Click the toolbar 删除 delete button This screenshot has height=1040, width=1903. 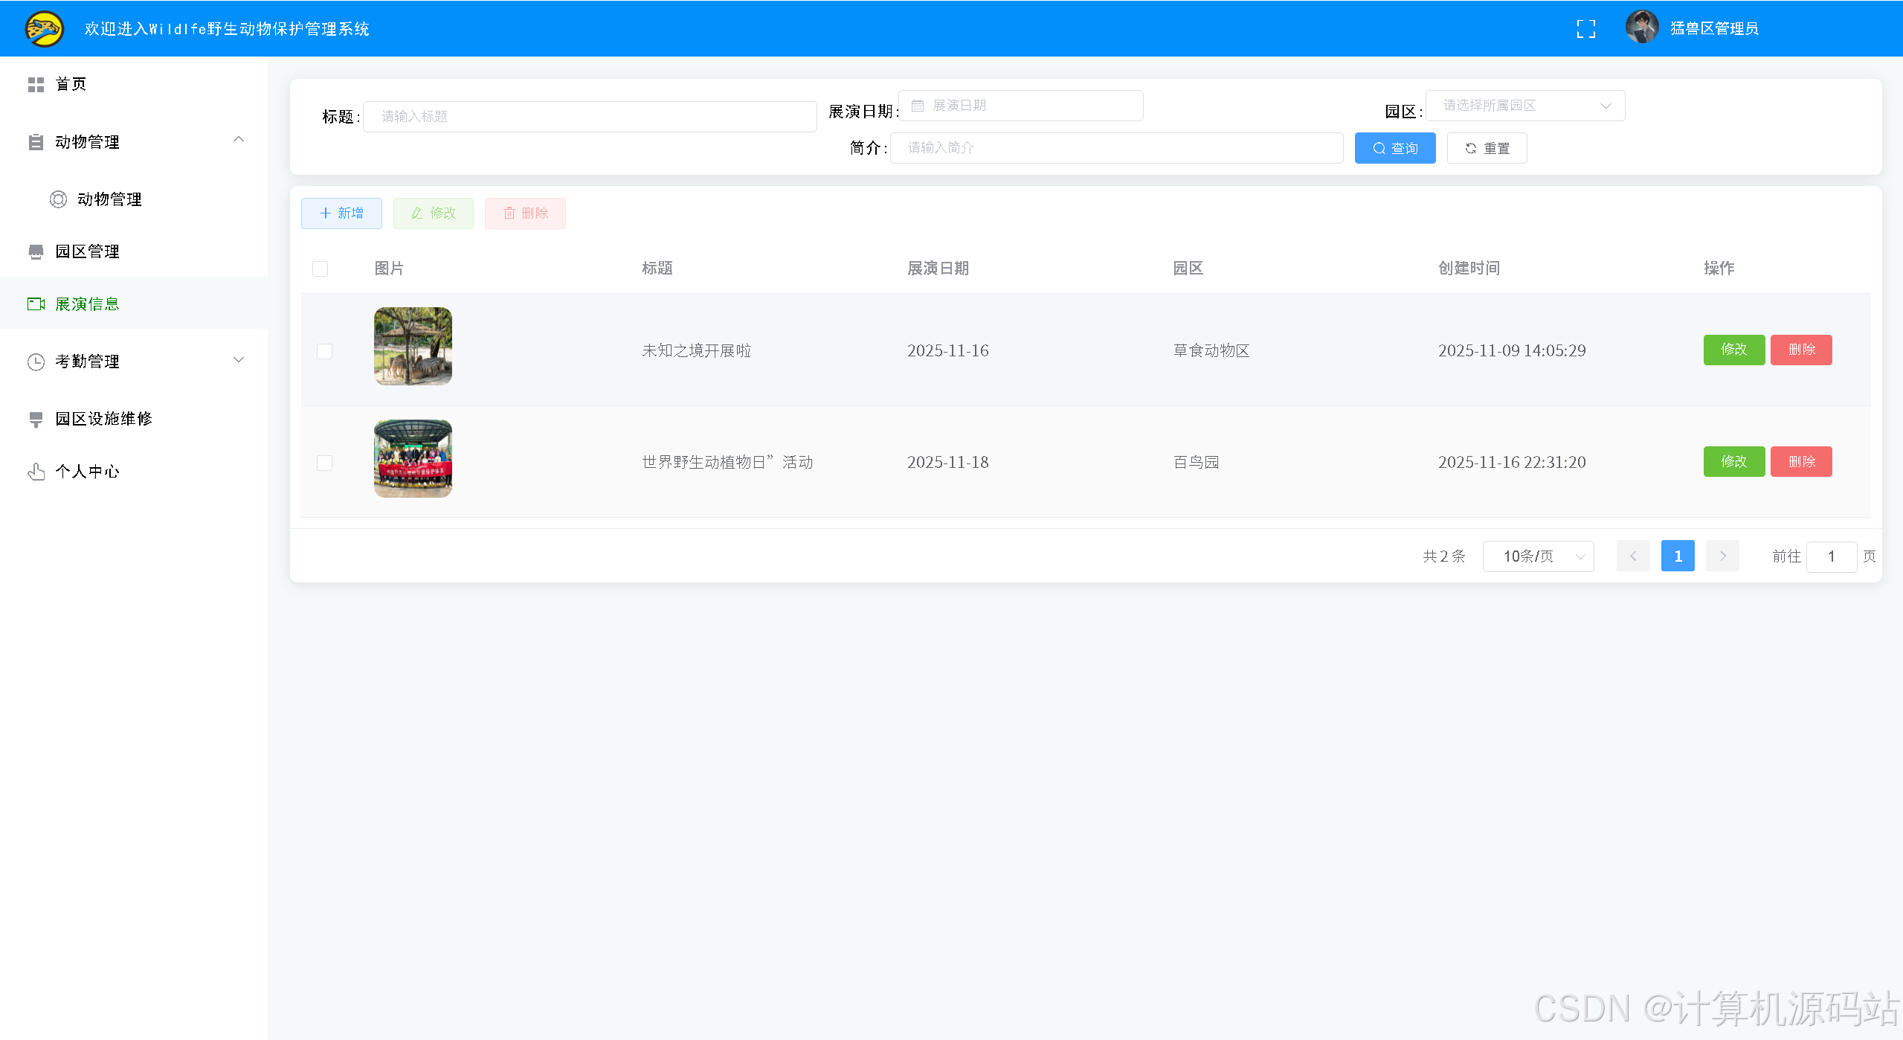click(x=526, y=214)
